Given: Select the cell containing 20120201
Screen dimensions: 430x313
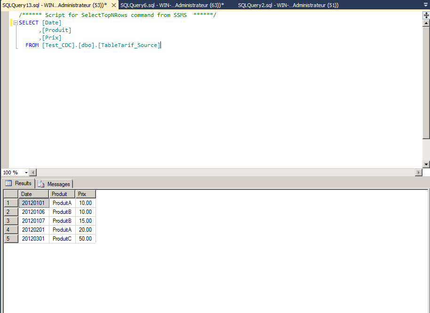Looking at the screenshot, I should (33, 230).
